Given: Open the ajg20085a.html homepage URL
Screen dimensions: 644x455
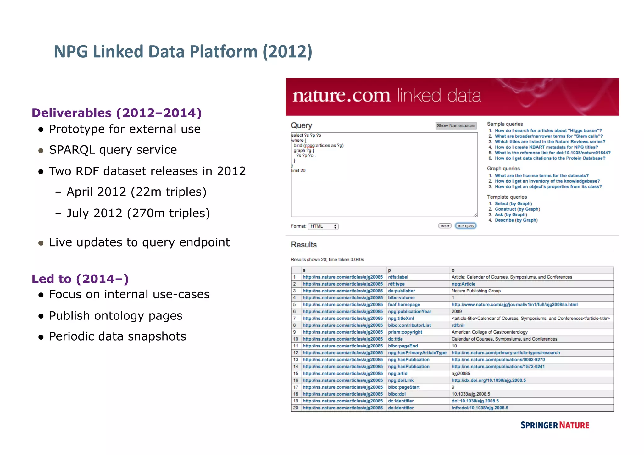Looking at the screenshot, I should click(514, 305).
